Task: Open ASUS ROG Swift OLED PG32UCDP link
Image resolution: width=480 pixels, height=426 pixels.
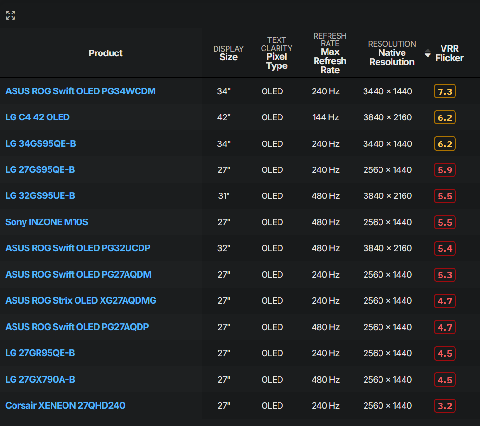Action: pyautogui.click(x=78, y=248)
